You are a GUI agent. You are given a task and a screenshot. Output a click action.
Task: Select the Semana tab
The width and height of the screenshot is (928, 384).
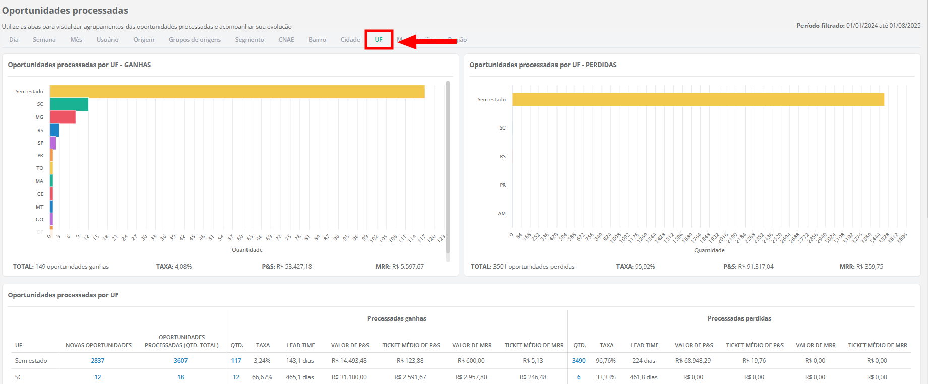(x=44, y=40)
